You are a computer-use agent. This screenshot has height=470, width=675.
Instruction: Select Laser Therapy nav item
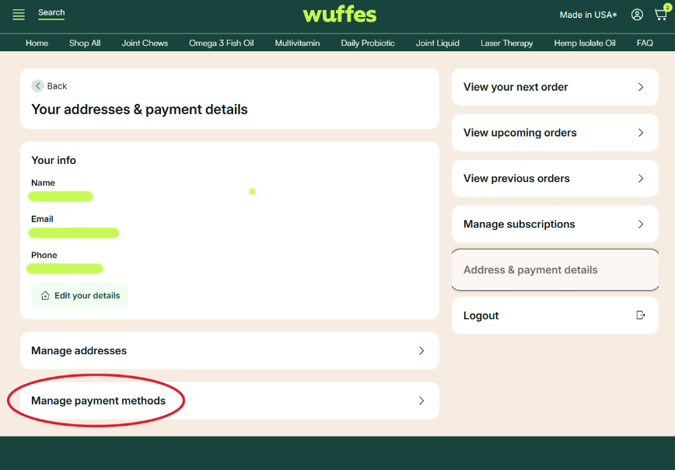[506, 44]
